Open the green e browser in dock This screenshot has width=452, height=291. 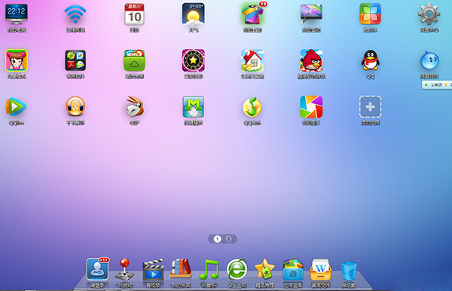pyautogui.click(x=237, y=270)
